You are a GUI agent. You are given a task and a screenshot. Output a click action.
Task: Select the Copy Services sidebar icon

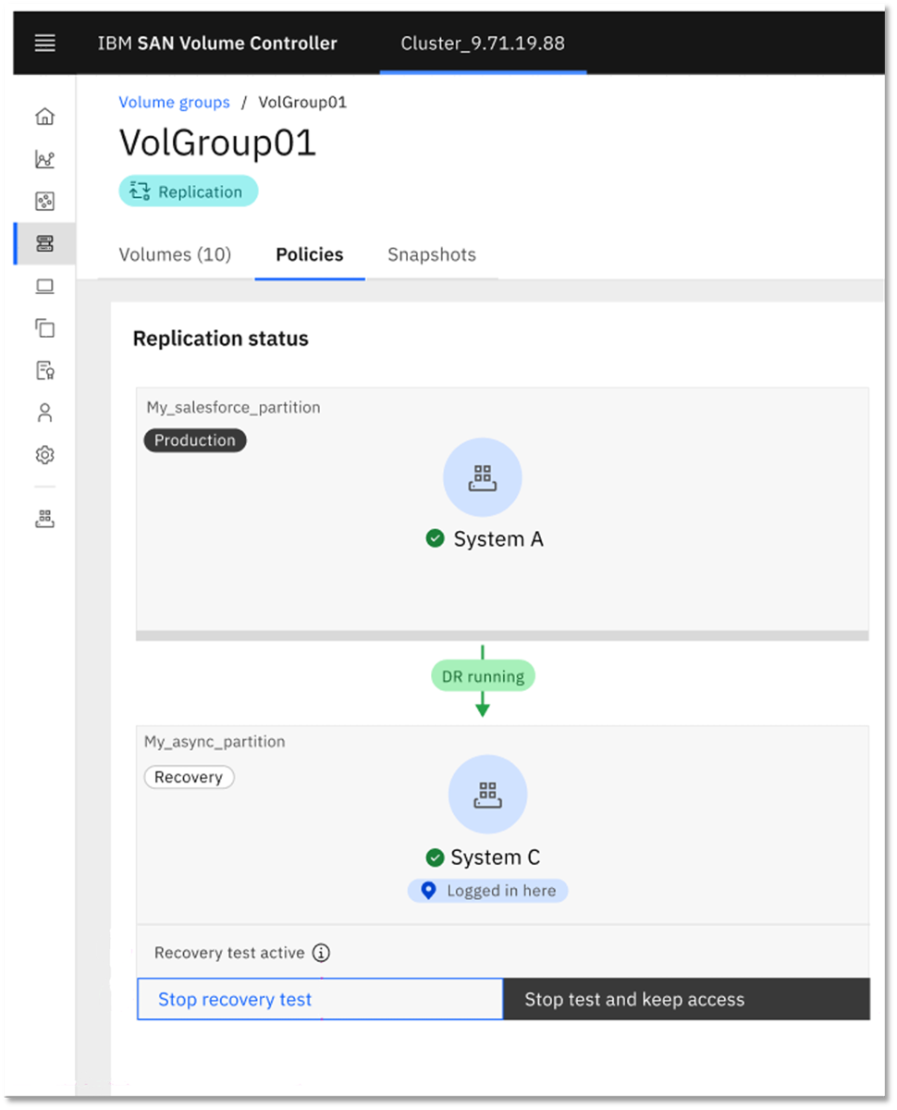coord(43,328)
